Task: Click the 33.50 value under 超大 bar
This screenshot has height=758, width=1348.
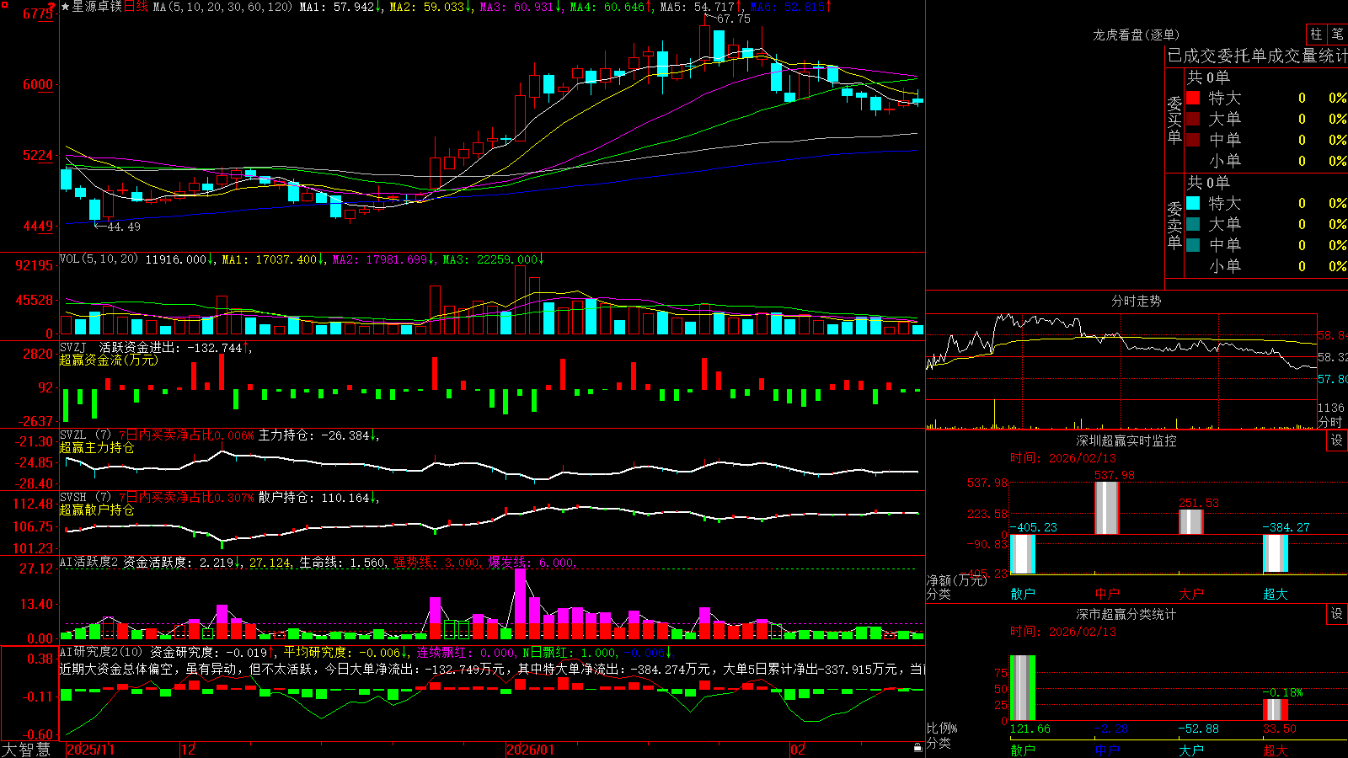Action: tap(1279, 729)
